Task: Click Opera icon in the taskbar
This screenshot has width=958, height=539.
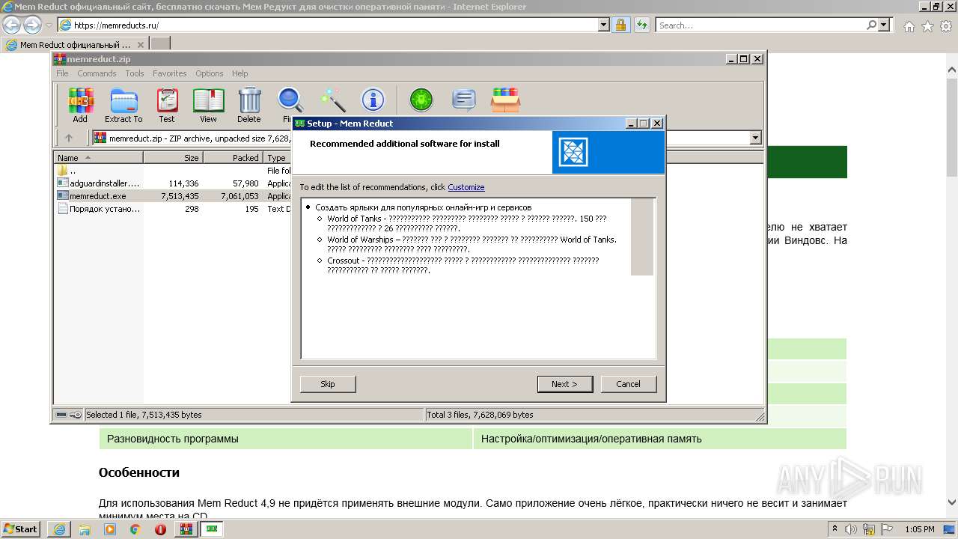Action: (x=161, y=529)
